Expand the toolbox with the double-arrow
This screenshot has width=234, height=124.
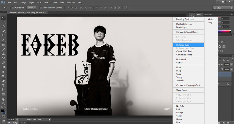click(2, 12)
